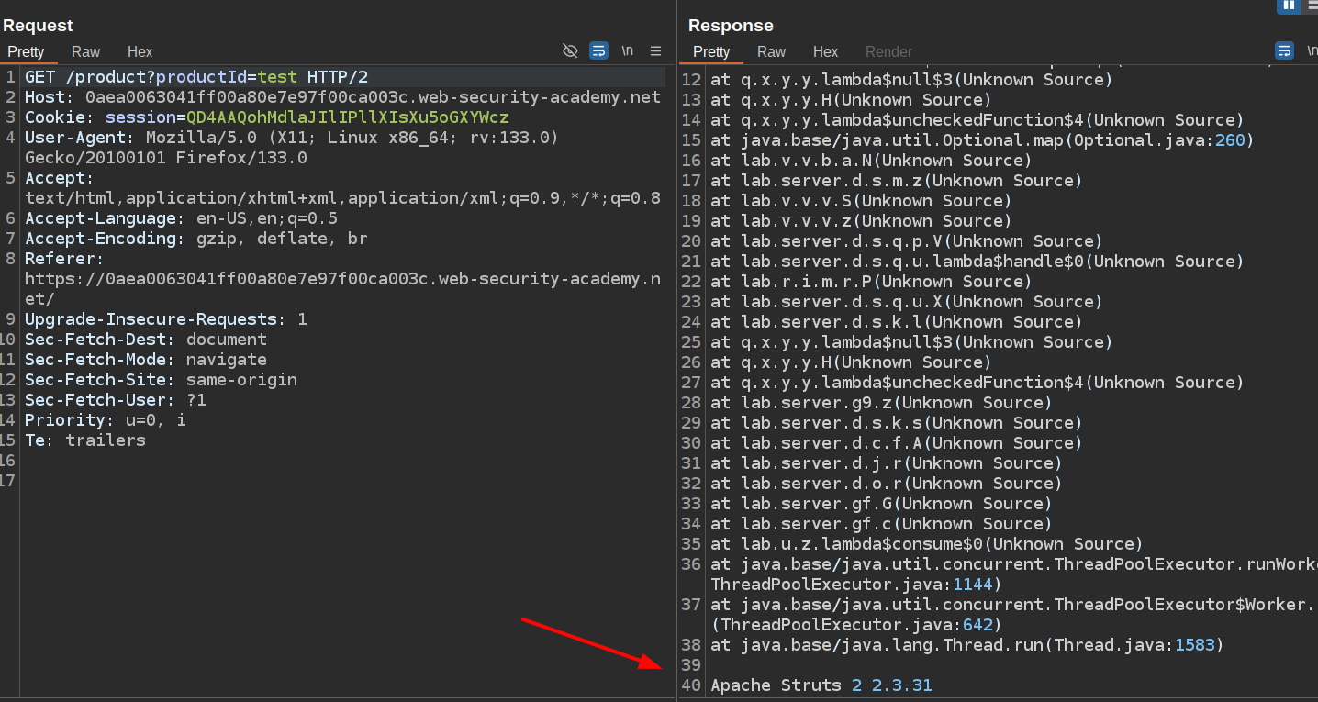
Task: Select side-by-side split layout icon
Action: [x=1290, y=5]
